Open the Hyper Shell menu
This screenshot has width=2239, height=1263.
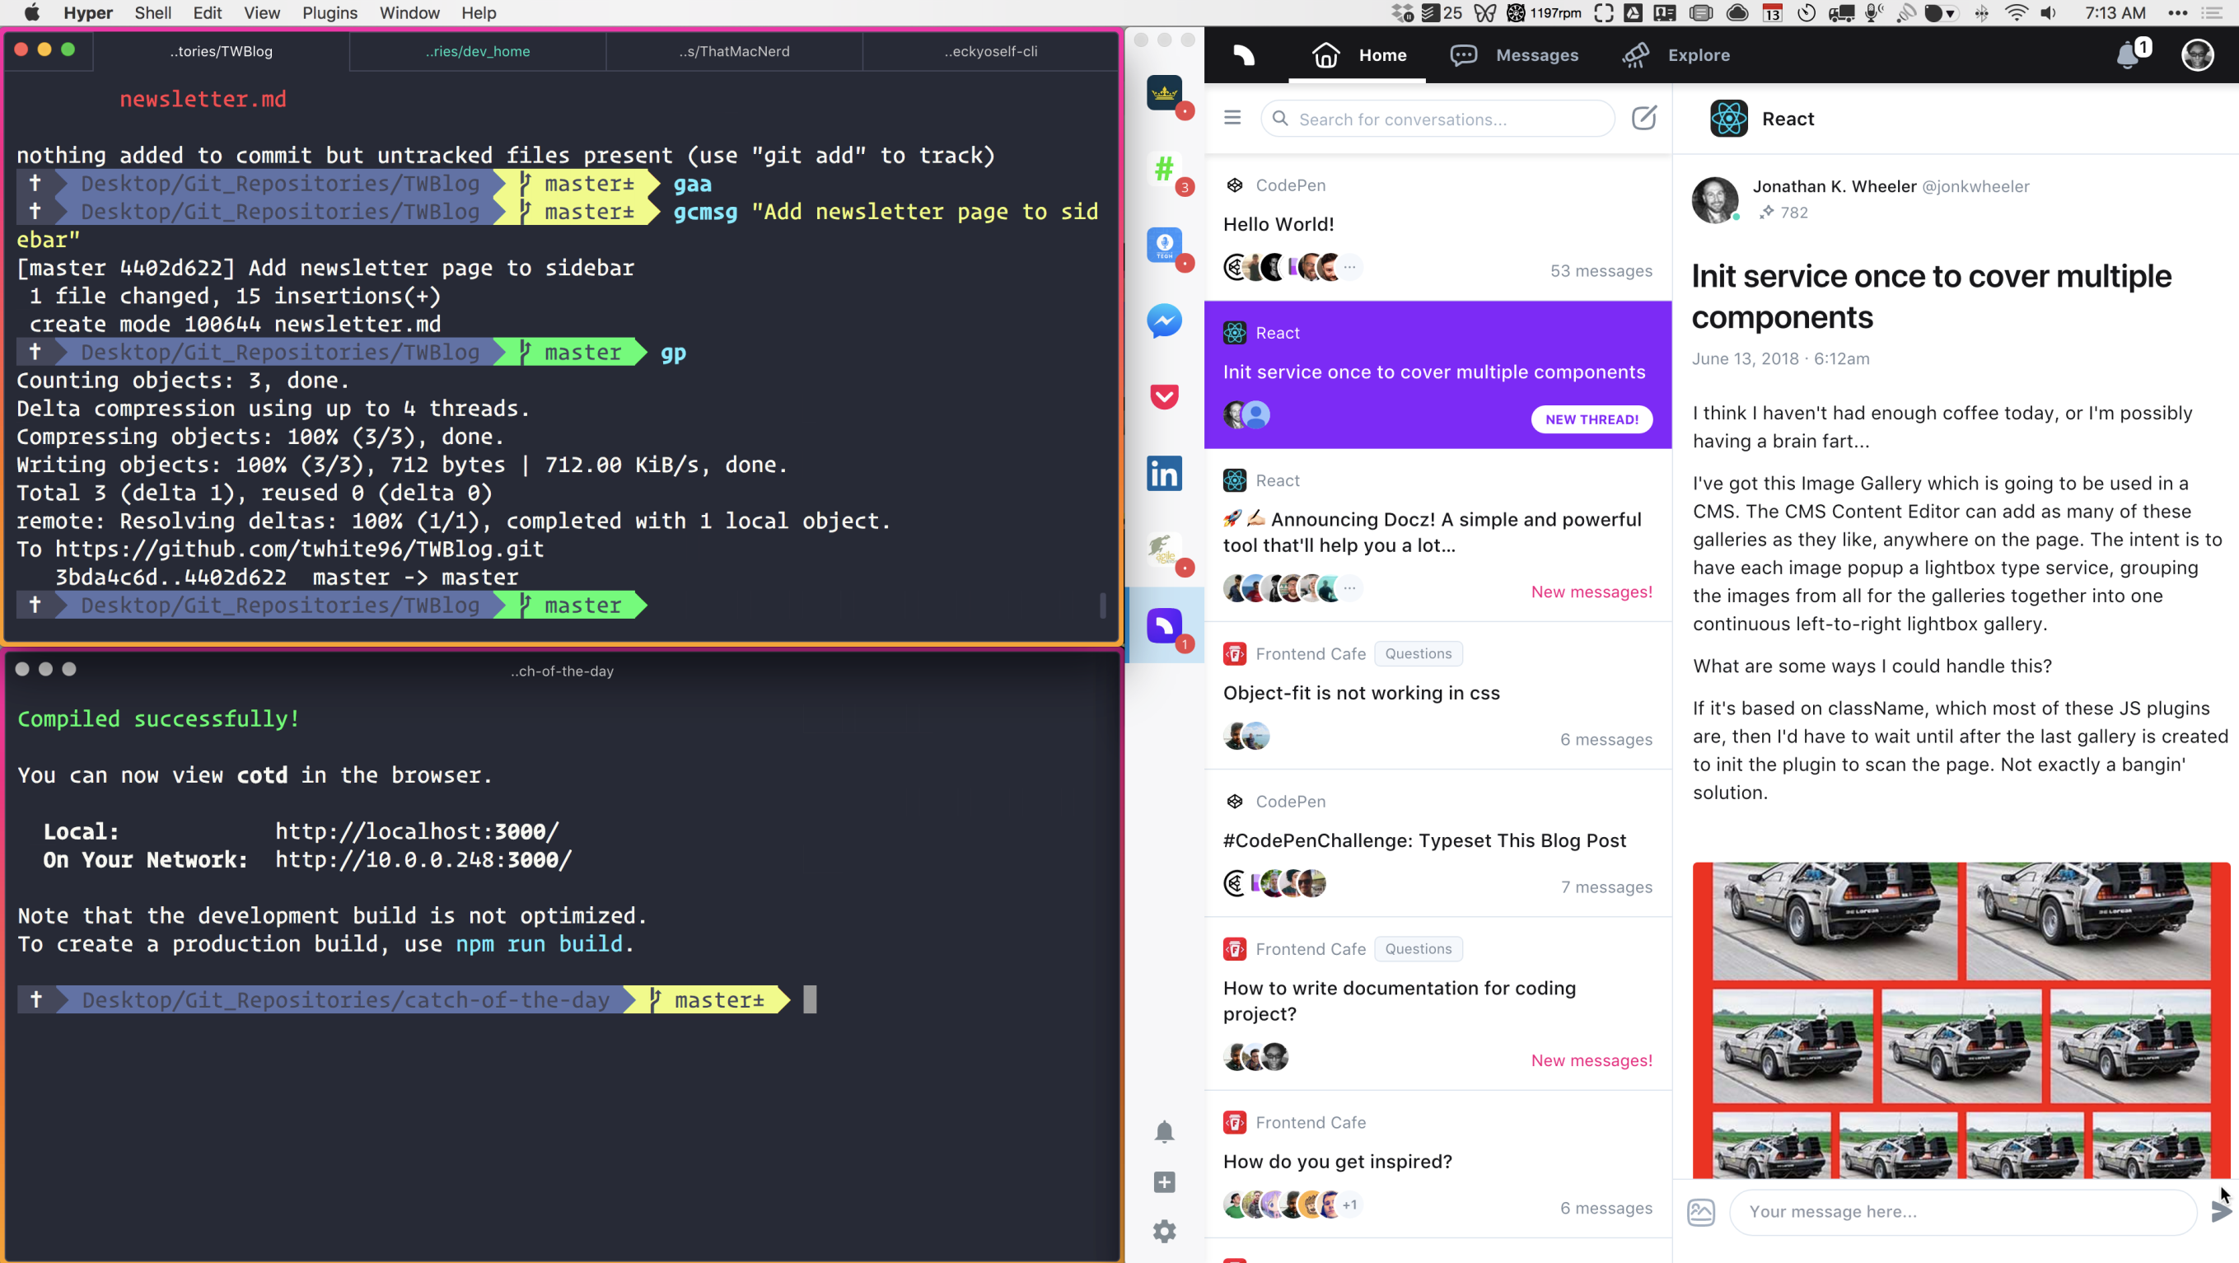[x=152, y=13]
